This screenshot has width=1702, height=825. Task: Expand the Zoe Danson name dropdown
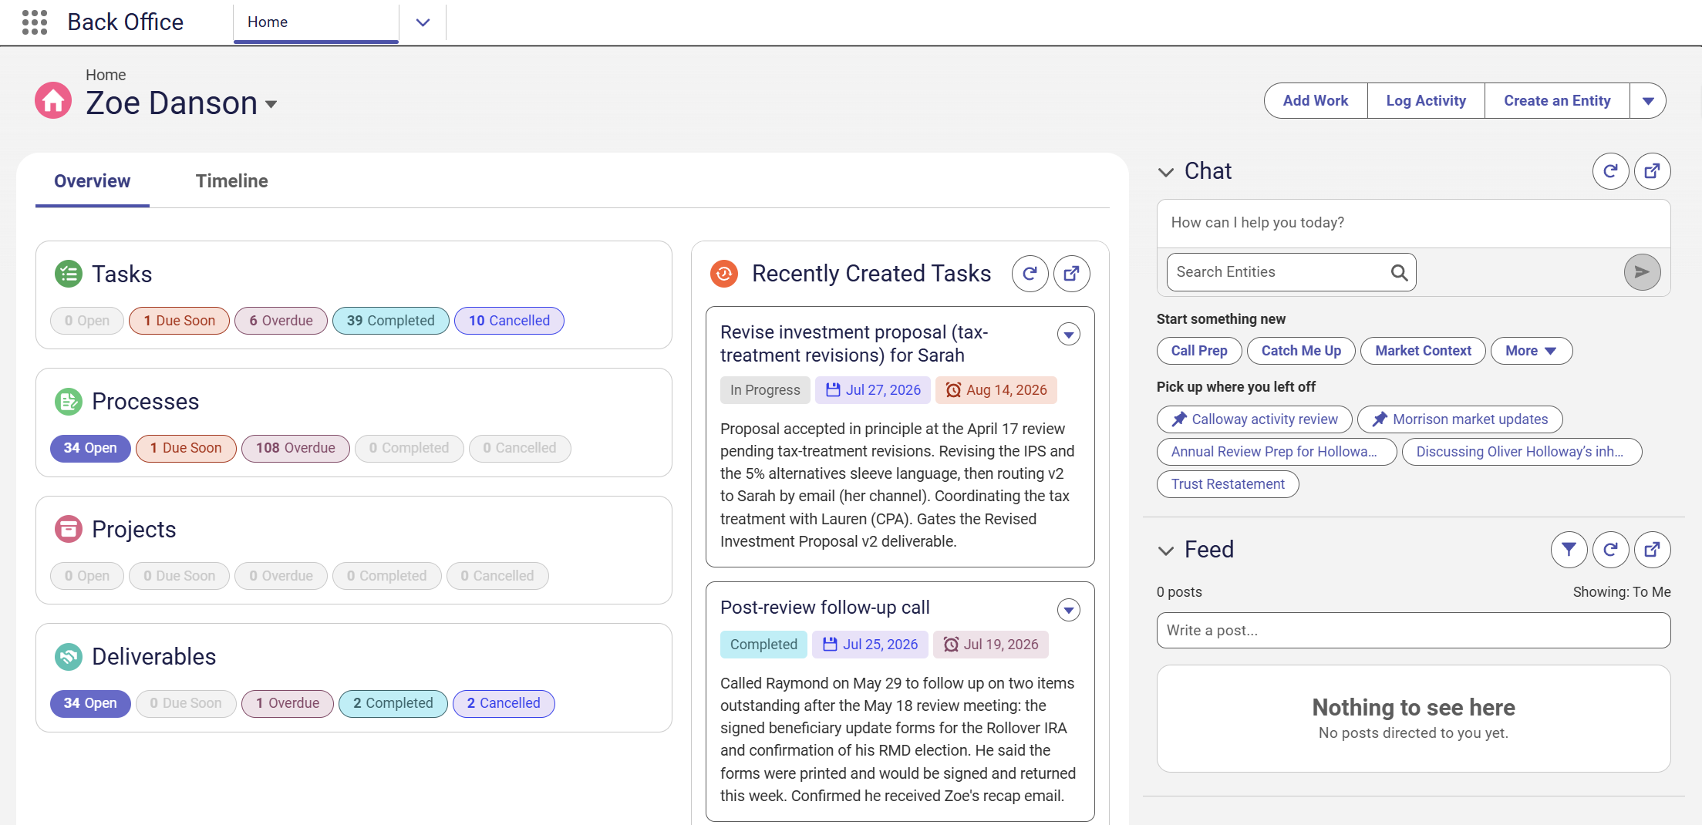click(271, 104)
